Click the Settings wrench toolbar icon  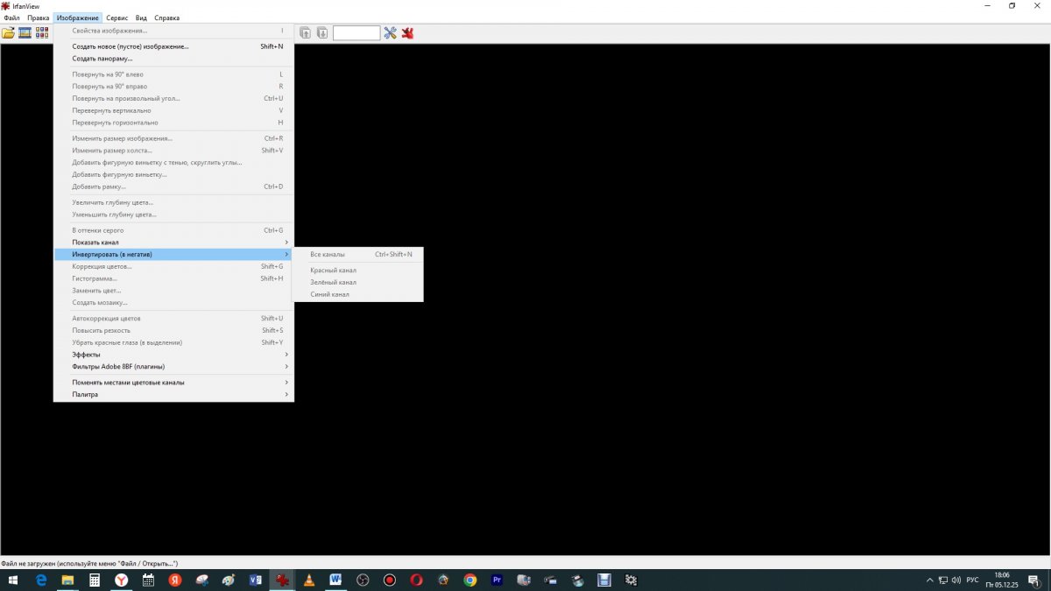click(391, 33)
